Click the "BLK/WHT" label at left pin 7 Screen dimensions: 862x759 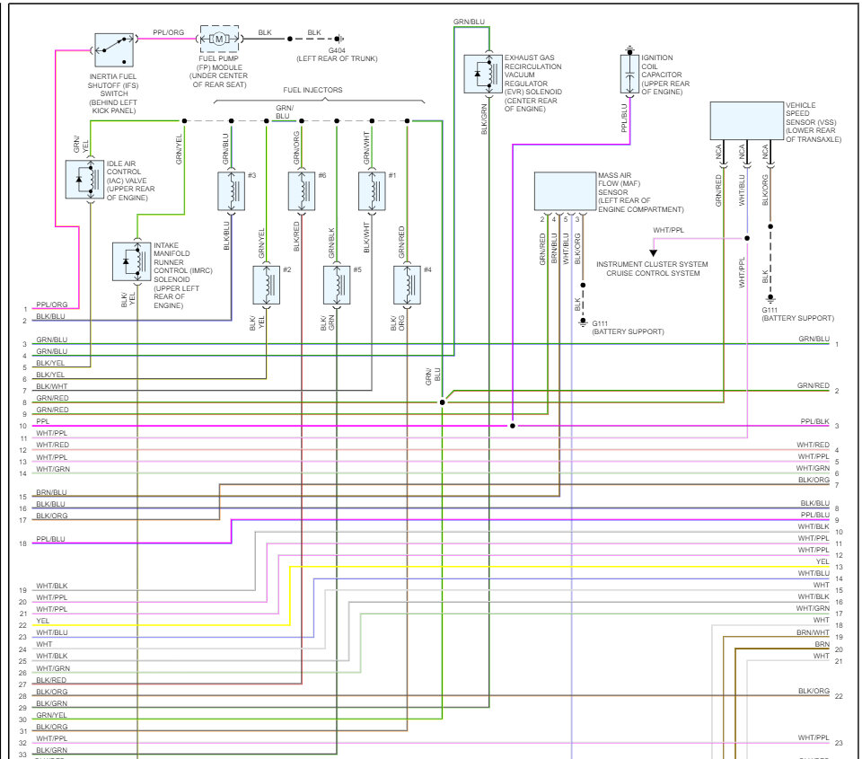(52, 386)
